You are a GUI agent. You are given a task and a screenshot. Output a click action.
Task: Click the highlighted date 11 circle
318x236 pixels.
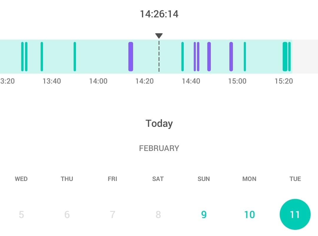click(x=295, y=215)
